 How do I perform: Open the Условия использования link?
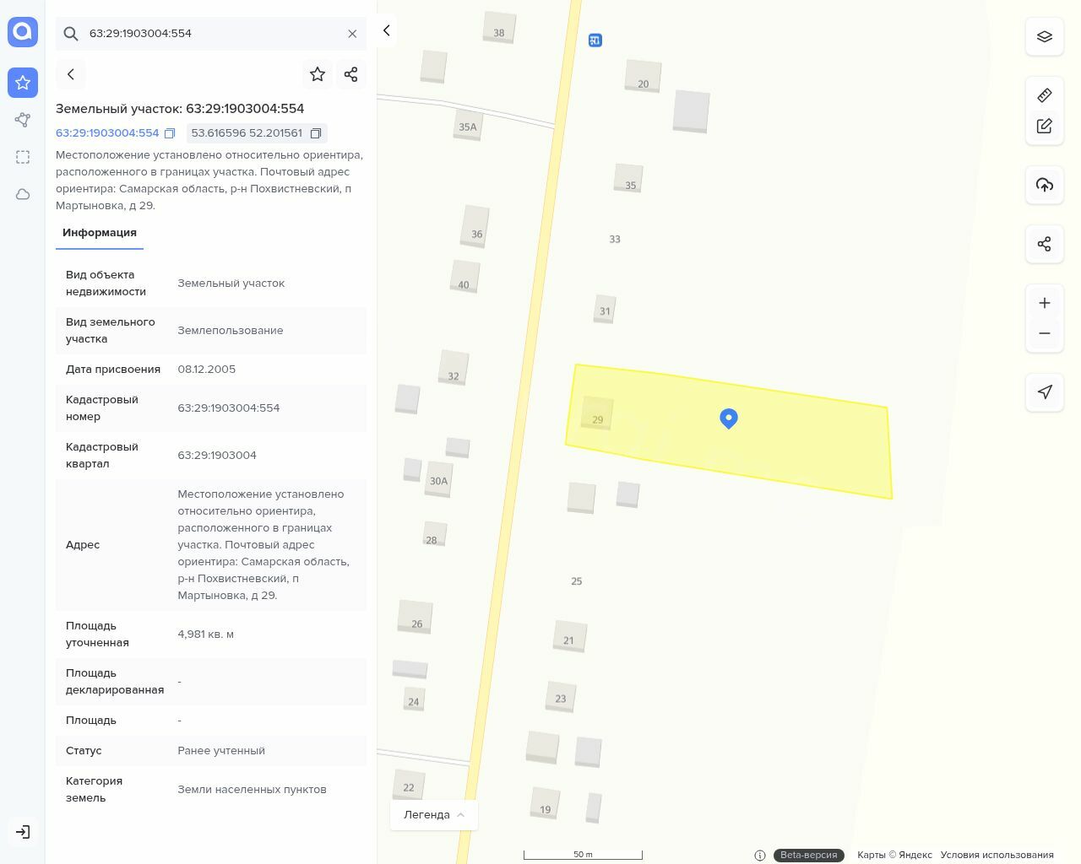[x=997, y=855]
